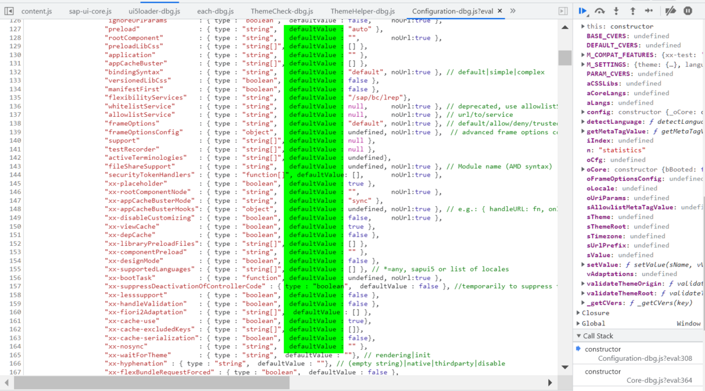Click the Module name (AMD syntax) comment

499,166
